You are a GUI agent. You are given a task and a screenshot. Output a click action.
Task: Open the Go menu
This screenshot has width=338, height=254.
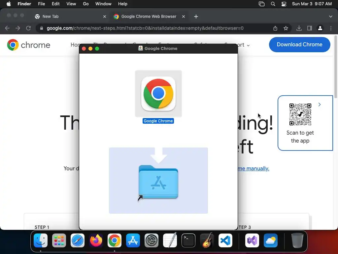click(86, 4)
